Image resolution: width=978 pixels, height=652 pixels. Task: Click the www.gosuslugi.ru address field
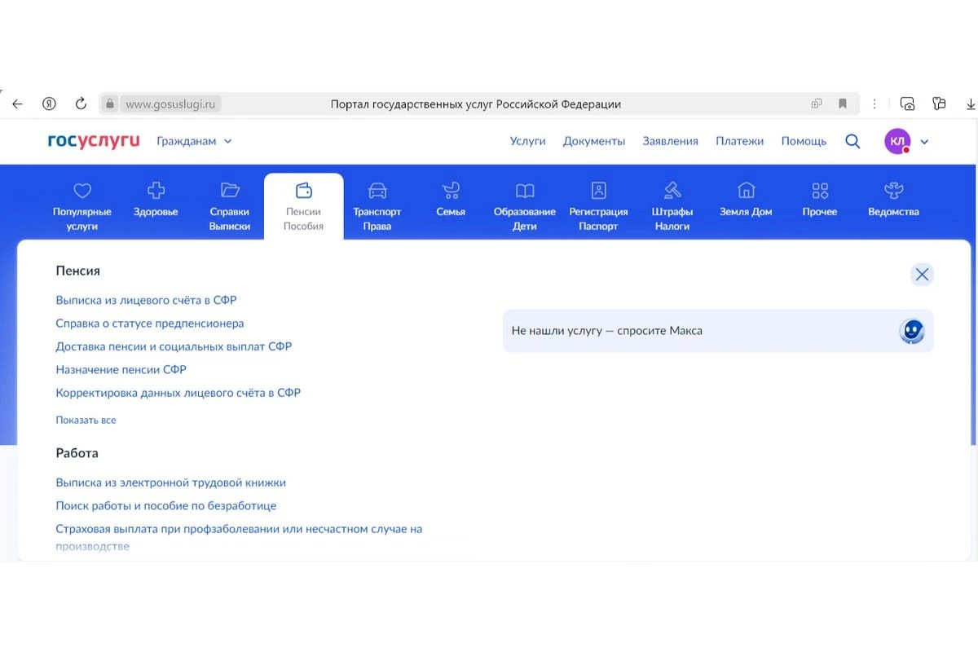click(171, 104)
